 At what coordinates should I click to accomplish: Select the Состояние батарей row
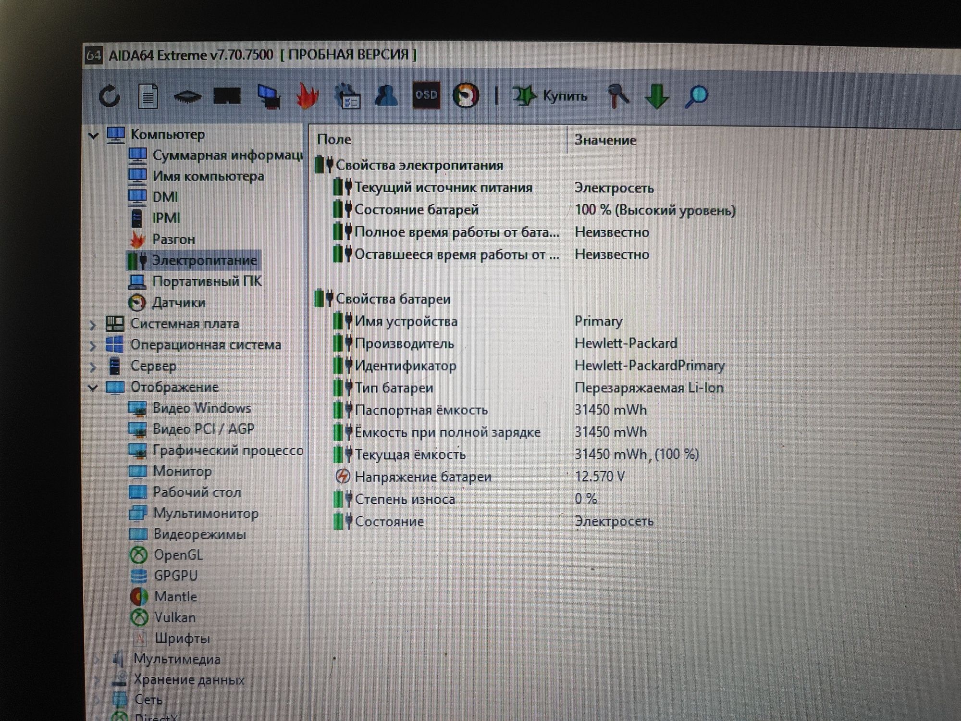534,210
